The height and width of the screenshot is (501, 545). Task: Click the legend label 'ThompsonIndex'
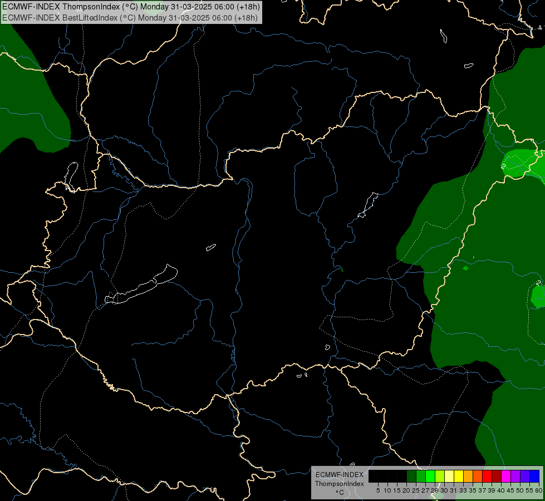pyautogui.click(x=339, y=484)
